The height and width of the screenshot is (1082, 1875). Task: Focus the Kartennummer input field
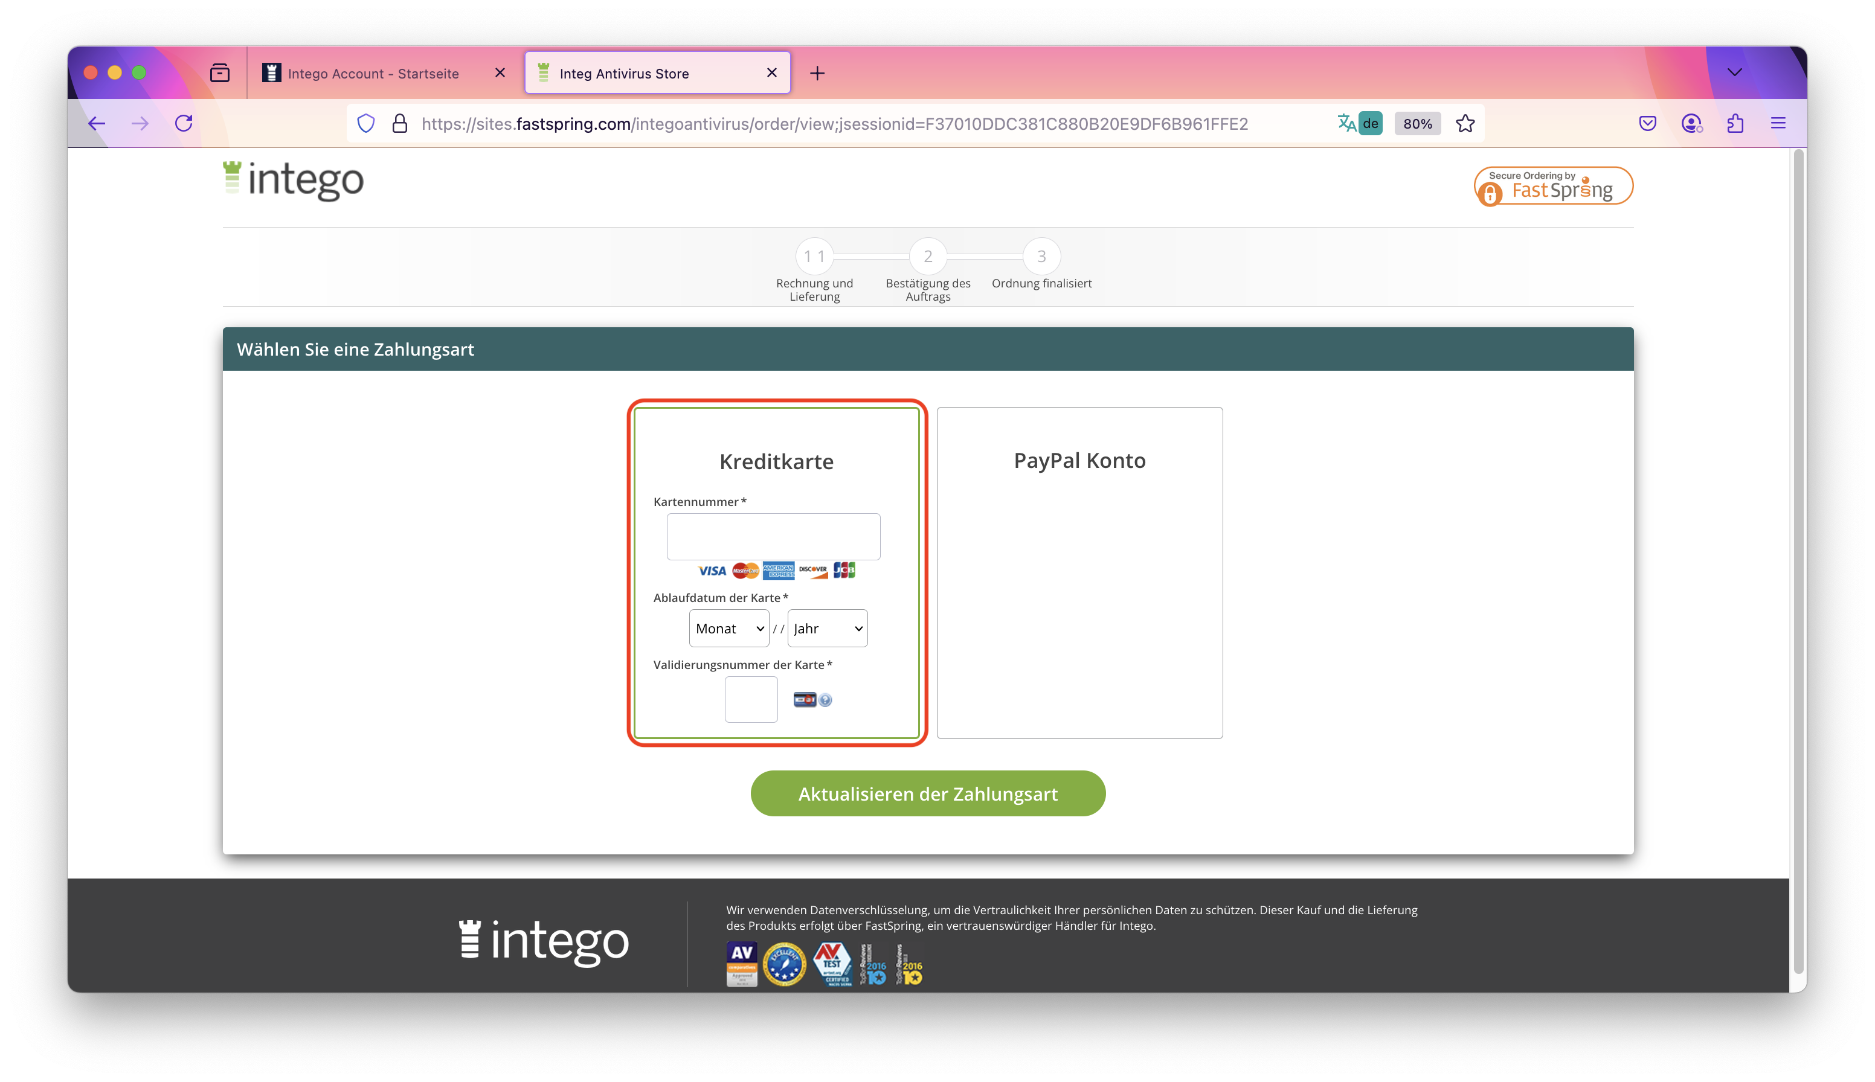point(773,537)
